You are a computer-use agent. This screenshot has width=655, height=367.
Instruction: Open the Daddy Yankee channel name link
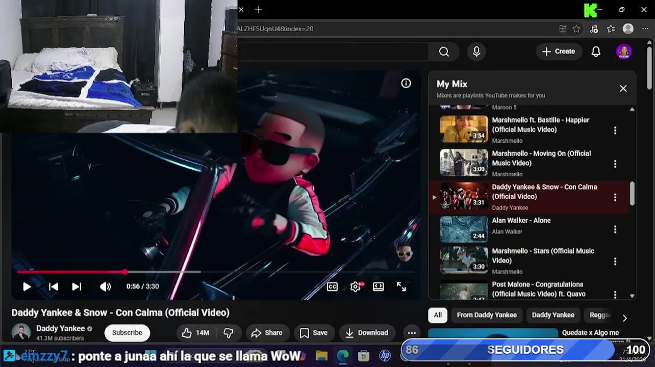pos(60,328)
